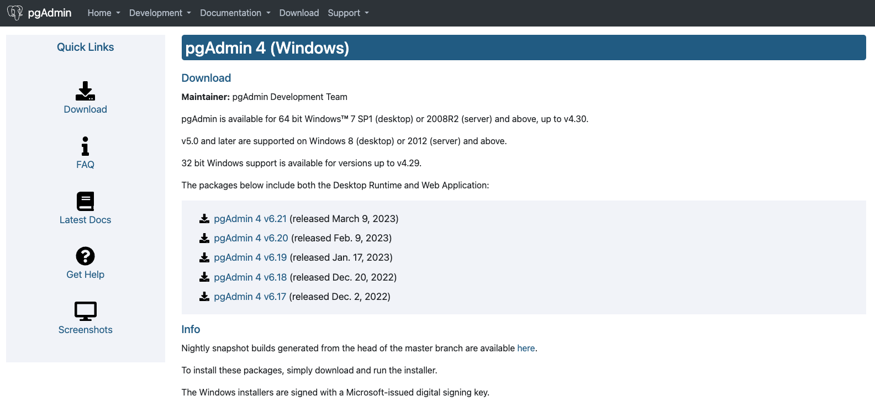Download pgAdmin 4 v6.21 link
This screenshot has width=875, height=406.
(250, 219)
